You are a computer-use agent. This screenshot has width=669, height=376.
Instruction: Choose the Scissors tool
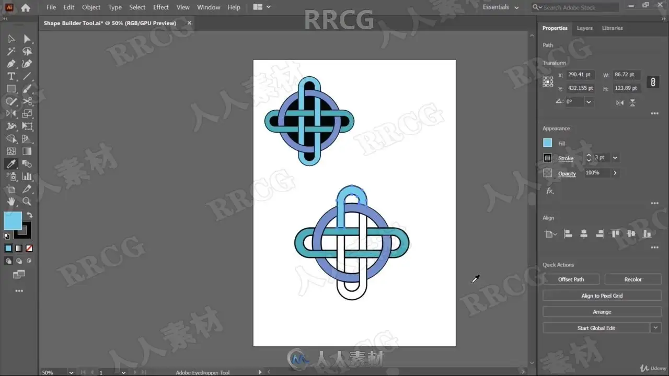pyautogui.click(x=27, y=101)
